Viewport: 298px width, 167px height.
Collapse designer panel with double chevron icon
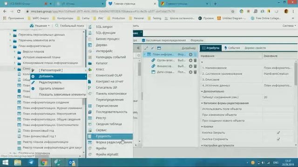tap(138, 48)
